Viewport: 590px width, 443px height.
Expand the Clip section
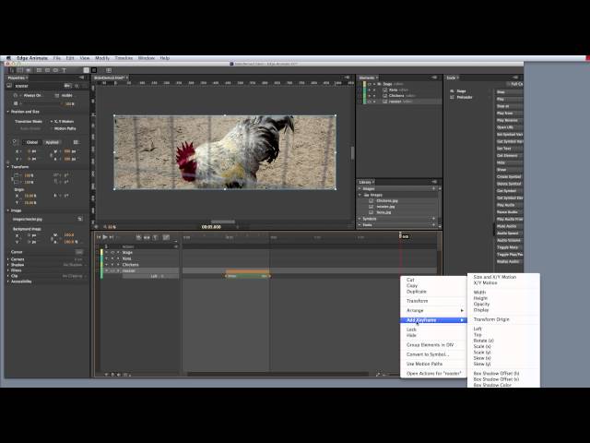point(8,276)
